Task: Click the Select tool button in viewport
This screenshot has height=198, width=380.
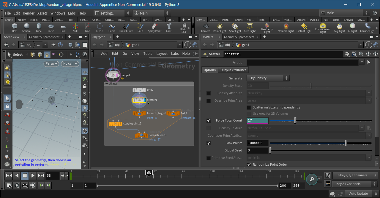Action: click(15, 55)
